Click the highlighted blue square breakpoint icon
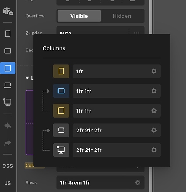 click(8, 68)
